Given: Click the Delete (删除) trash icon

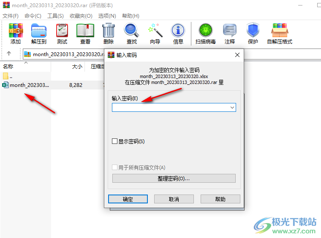Looking at the screenshot, I should (x=109, y=30).
